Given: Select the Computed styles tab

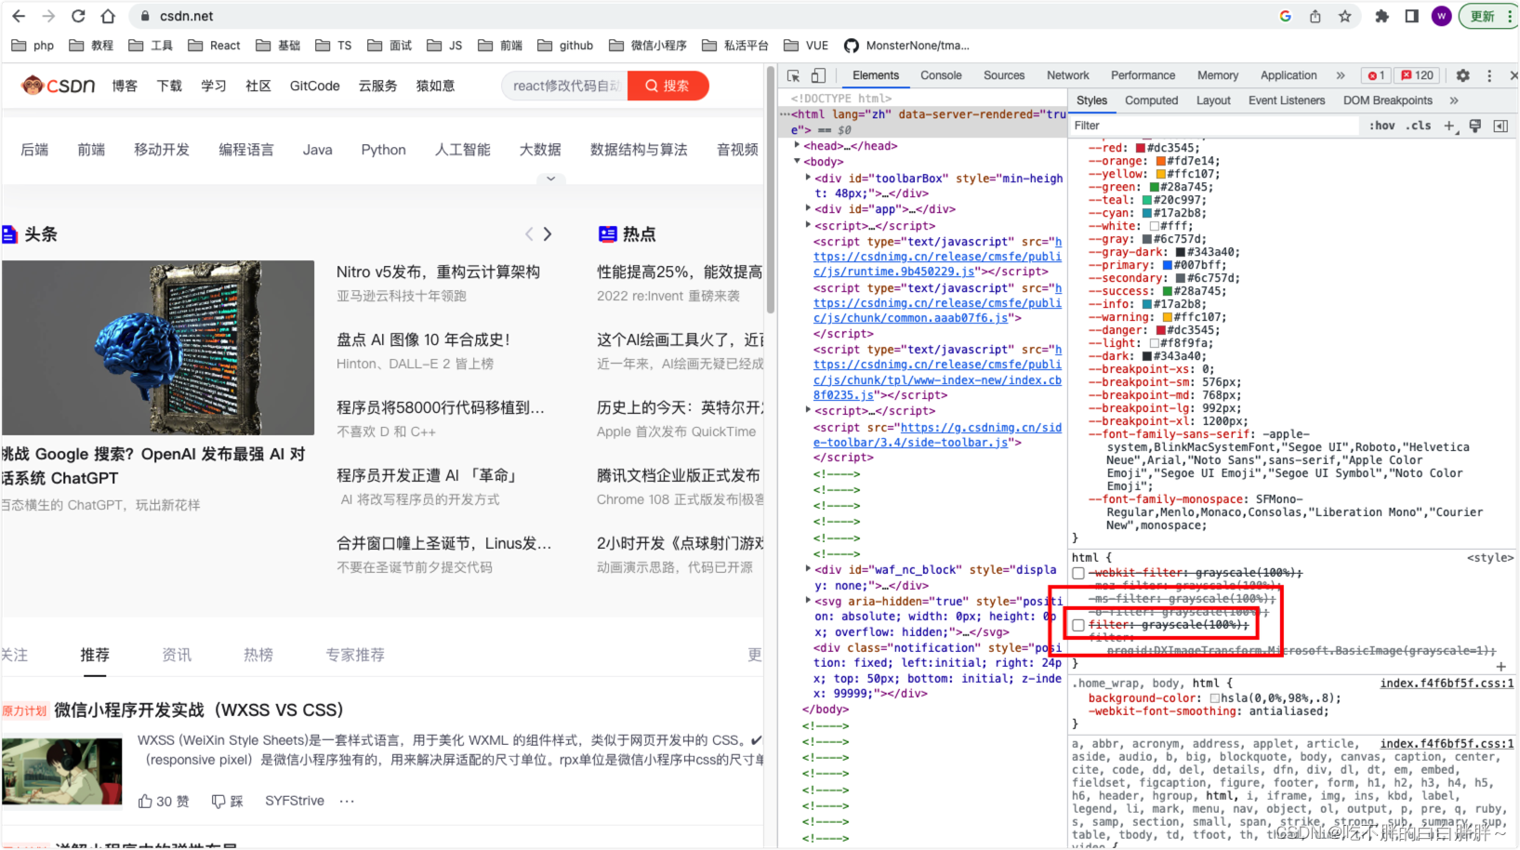Looking at the screenshot, I should 1151,100.
